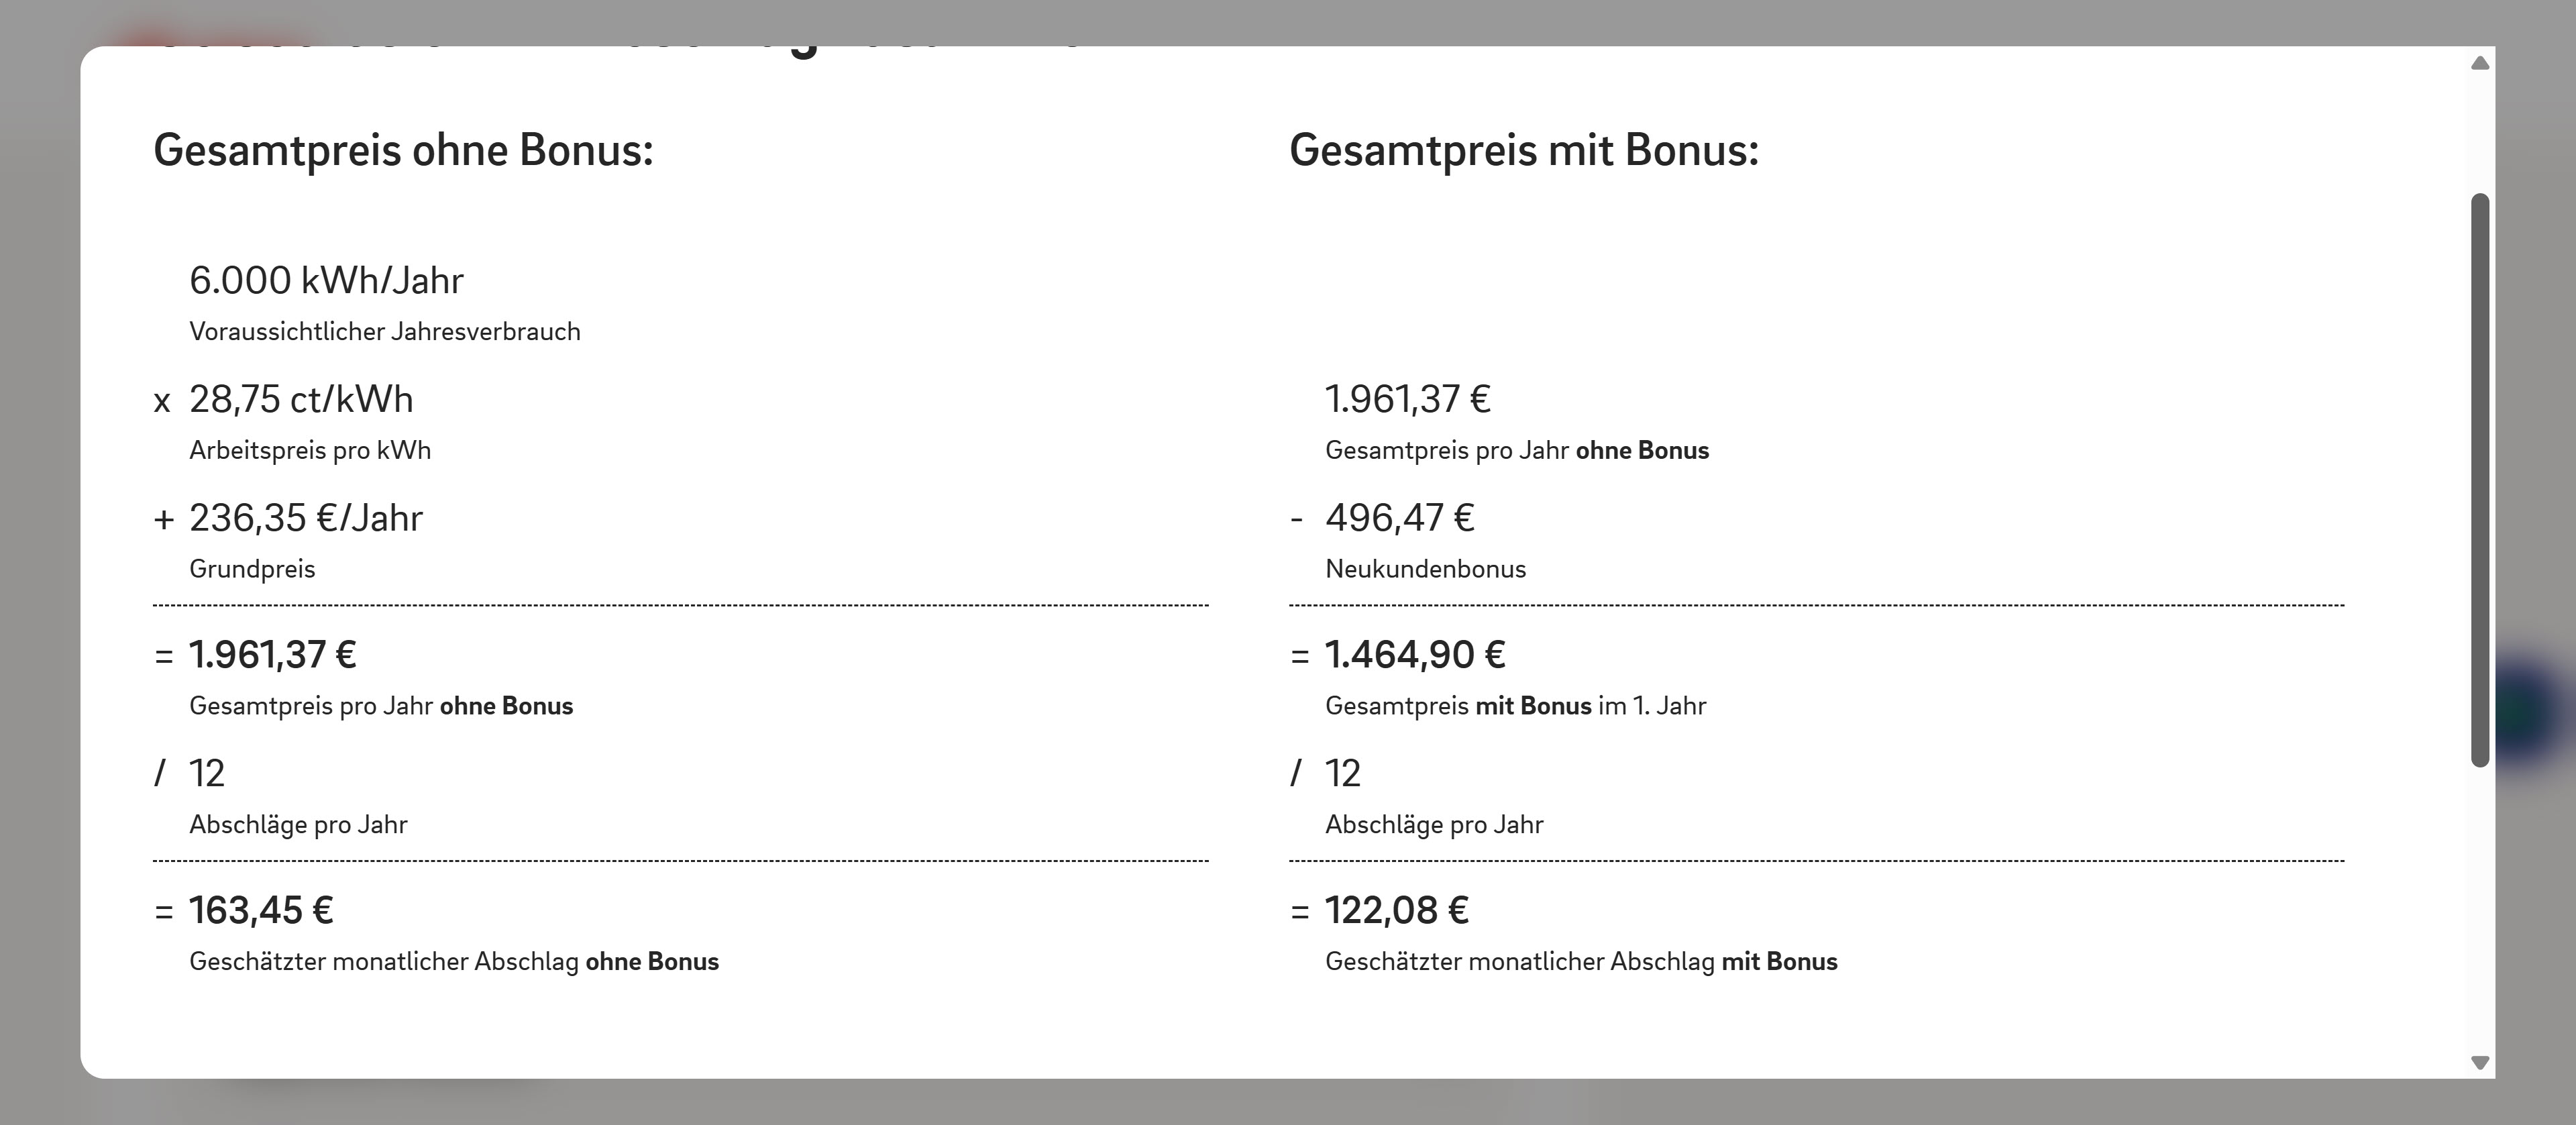The width and height of the screenshot is (2576, 1125).
Task: Click the 'Neukundenbonus' label
Action: point(1426,569)
